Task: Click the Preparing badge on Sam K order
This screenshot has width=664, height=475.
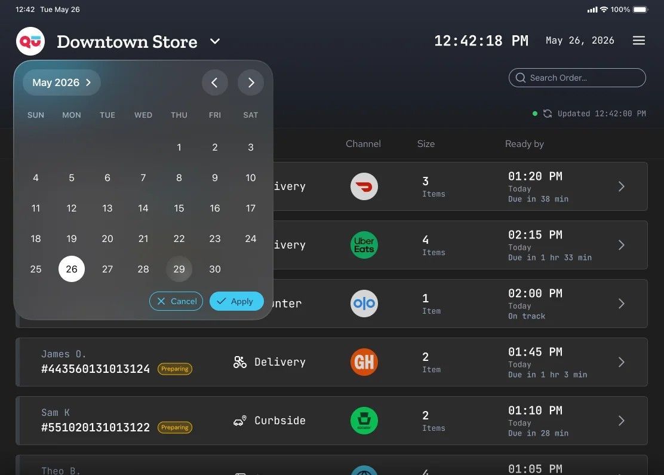Action: [175, 428]
